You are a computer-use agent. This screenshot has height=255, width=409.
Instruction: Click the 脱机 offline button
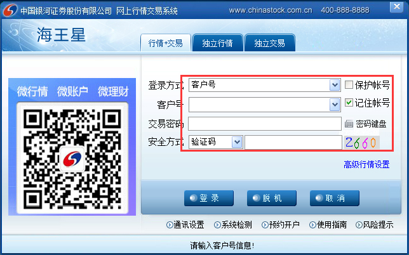(272, 198)
